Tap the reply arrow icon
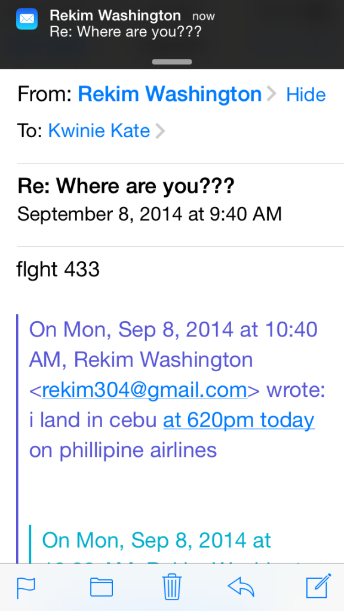The height and width of the screenshot is (611, 344). 241,587
